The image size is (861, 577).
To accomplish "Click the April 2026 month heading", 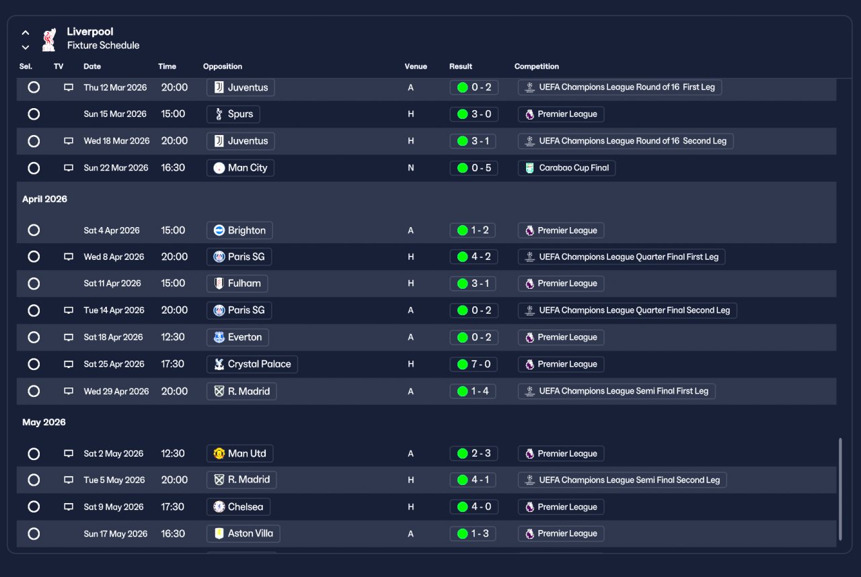I will [44, 199].
